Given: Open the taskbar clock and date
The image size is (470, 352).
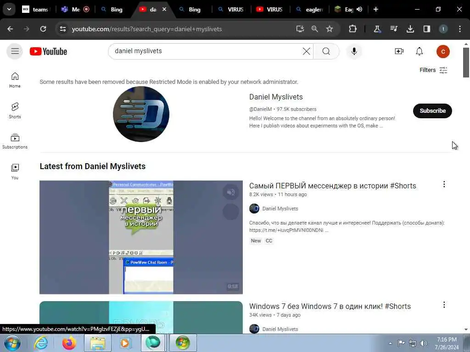Looking at the screenshot, I should point(447,343).
